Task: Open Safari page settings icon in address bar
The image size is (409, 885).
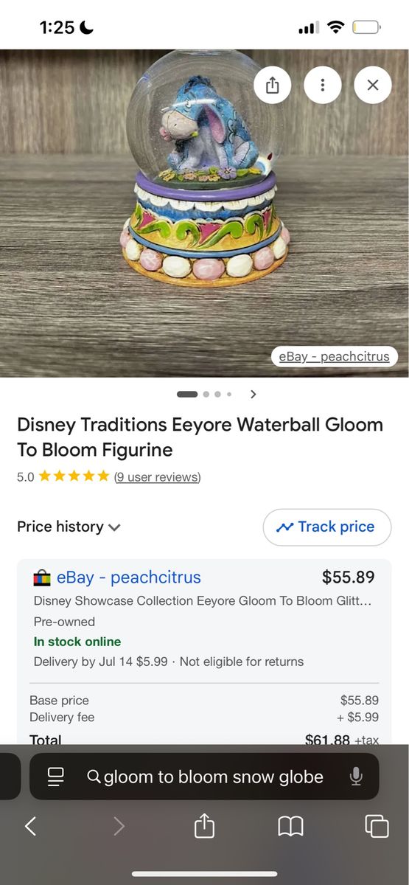Action: [56, 777]
